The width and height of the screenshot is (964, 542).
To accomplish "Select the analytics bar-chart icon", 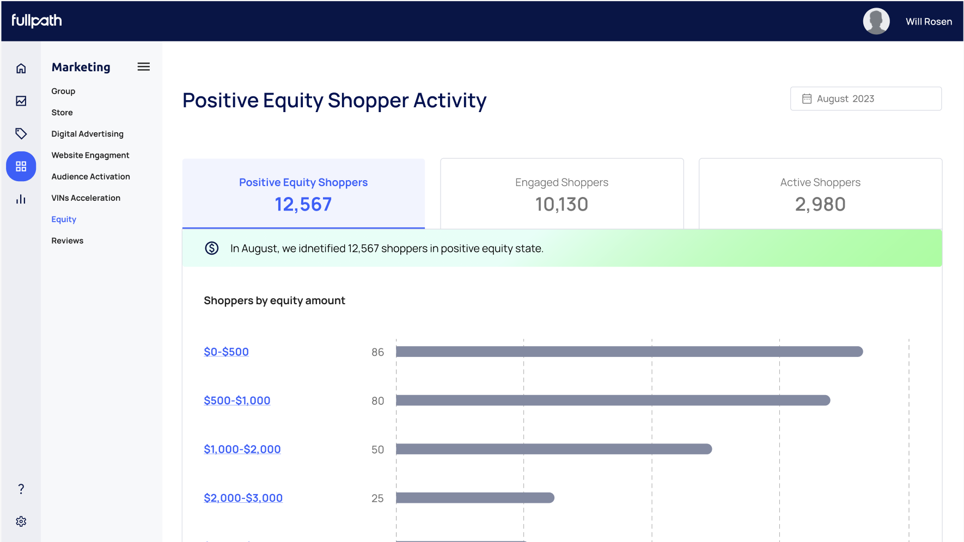I will coord(21,199).
